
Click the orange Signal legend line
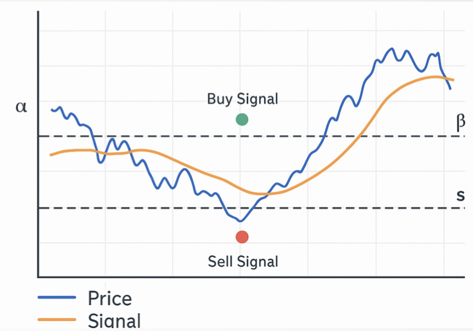pyautogui.click(x=57, y=319)
